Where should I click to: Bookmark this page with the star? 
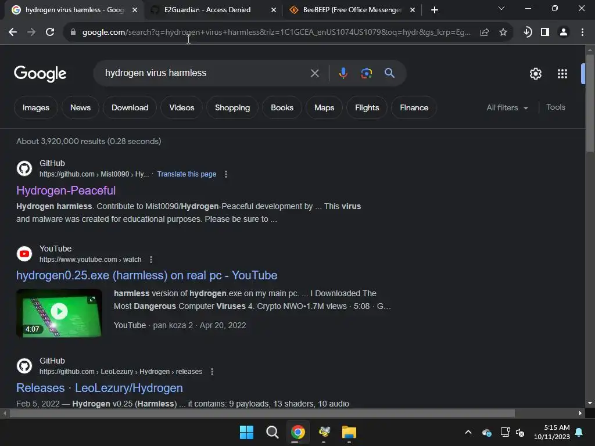click(503, 33)
